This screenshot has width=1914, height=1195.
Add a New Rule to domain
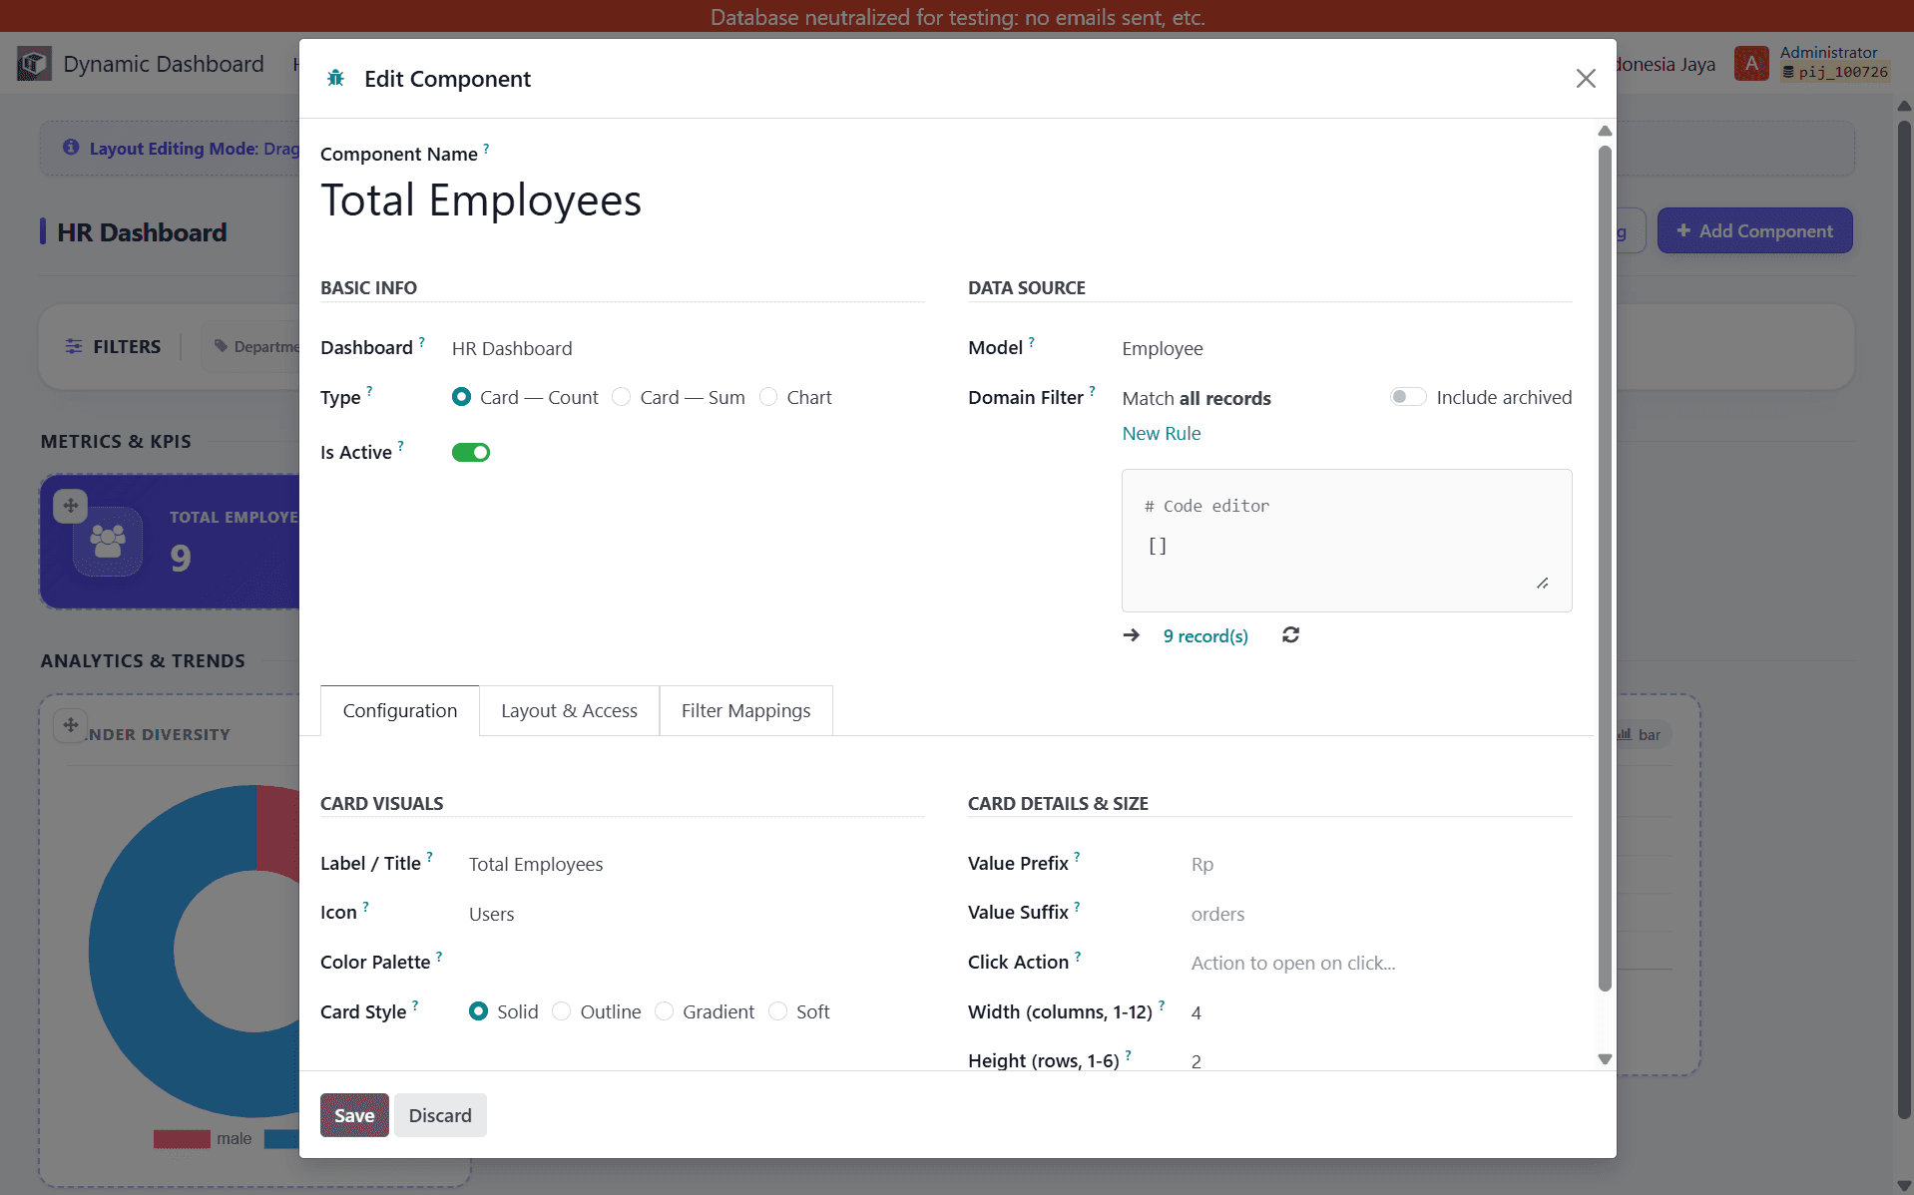pos(1162,433)
